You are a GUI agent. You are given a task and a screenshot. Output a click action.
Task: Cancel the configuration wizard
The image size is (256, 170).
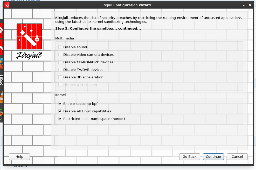click(237, 157)
